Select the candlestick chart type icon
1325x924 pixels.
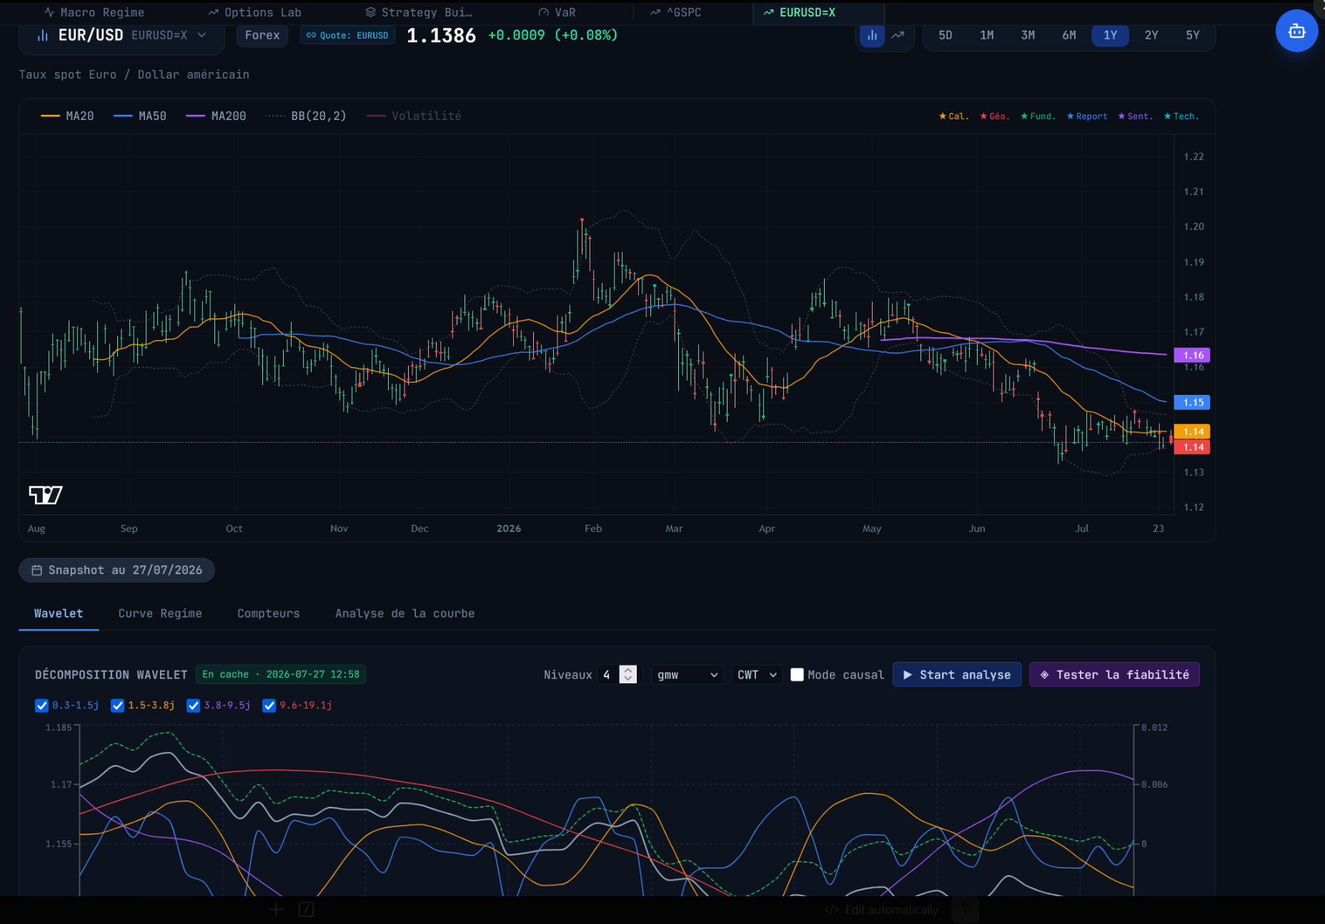click(x=872, y=35)
